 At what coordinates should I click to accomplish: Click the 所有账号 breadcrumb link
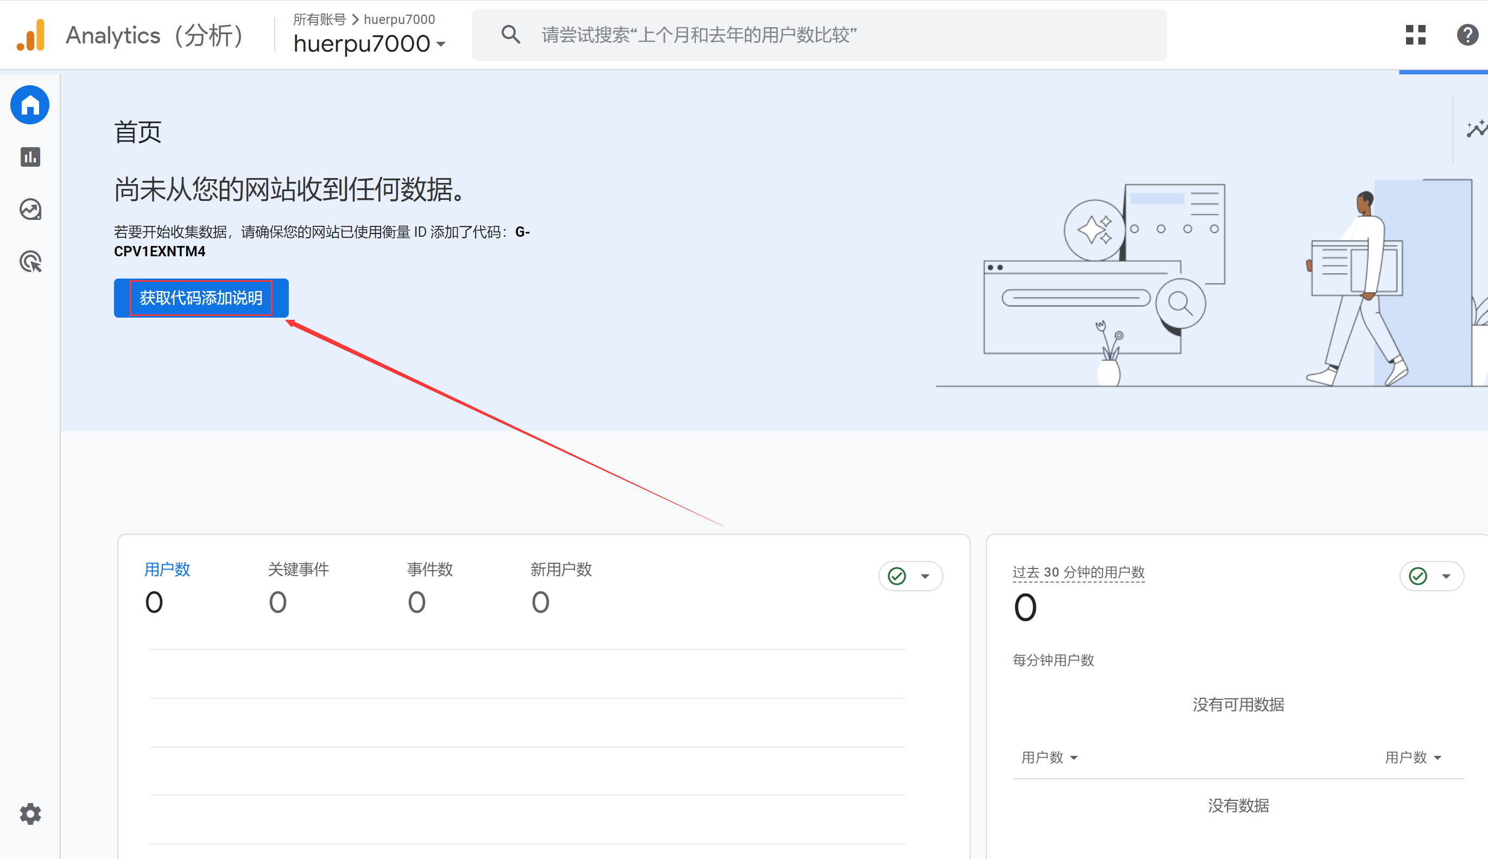320,20
